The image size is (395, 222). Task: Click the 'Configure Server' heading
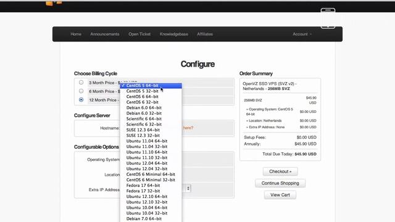pos(92,115)
